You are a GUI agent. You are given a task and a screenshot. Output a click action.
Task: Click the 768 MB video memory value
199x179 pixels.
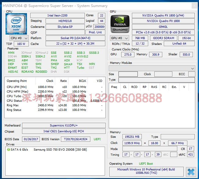[x=140, y=38]
